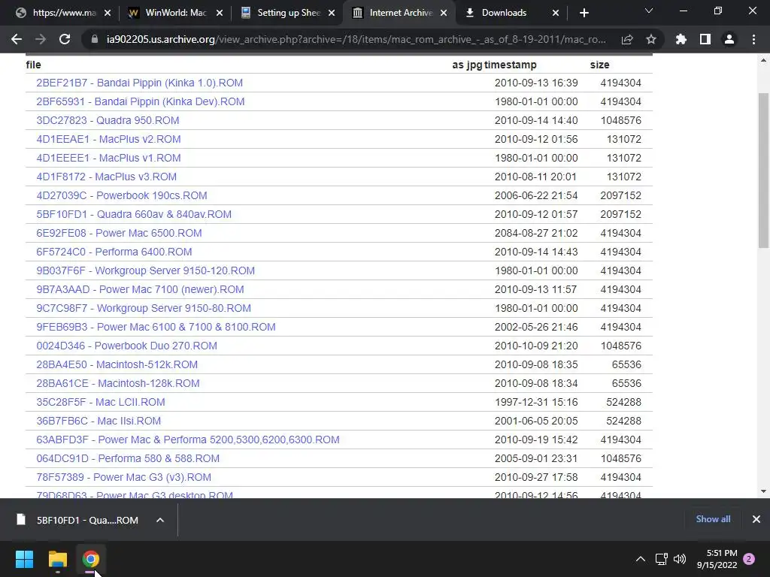Open Power Mac & Performa 5200,5300,6200,6300.ROM
Viewport: 770px width, 577px height.
187,440
